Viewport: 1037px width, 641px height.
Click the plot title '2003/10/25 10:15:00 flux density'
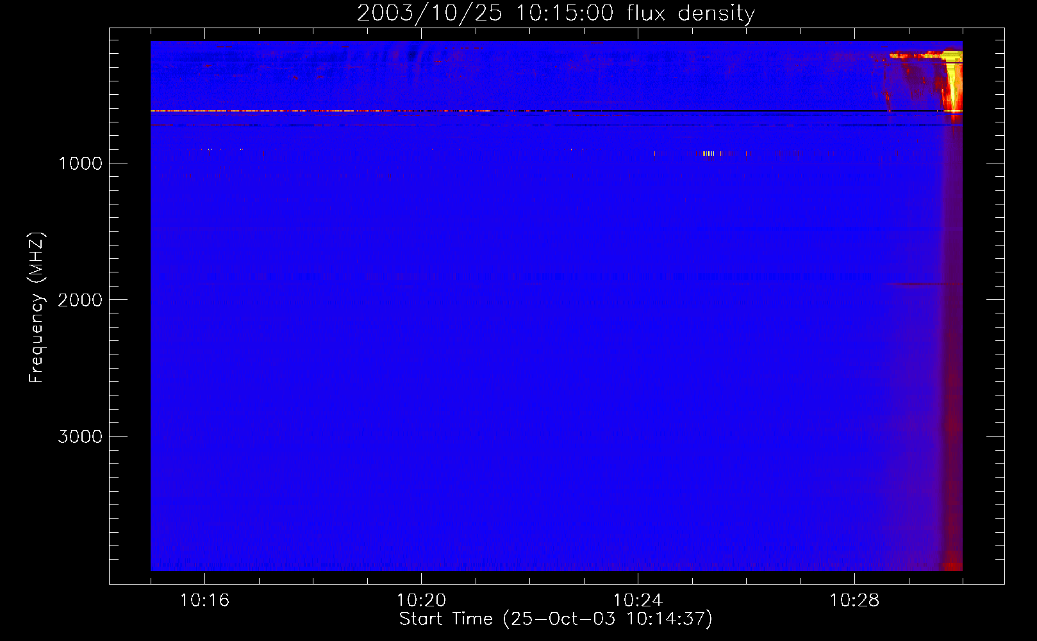point(556,13)
